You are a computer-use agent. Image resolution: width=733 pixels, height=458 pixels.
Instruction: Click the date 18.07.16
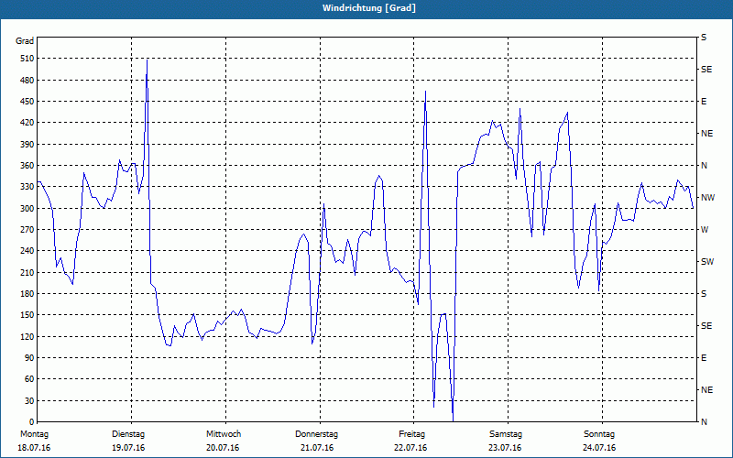34,448
